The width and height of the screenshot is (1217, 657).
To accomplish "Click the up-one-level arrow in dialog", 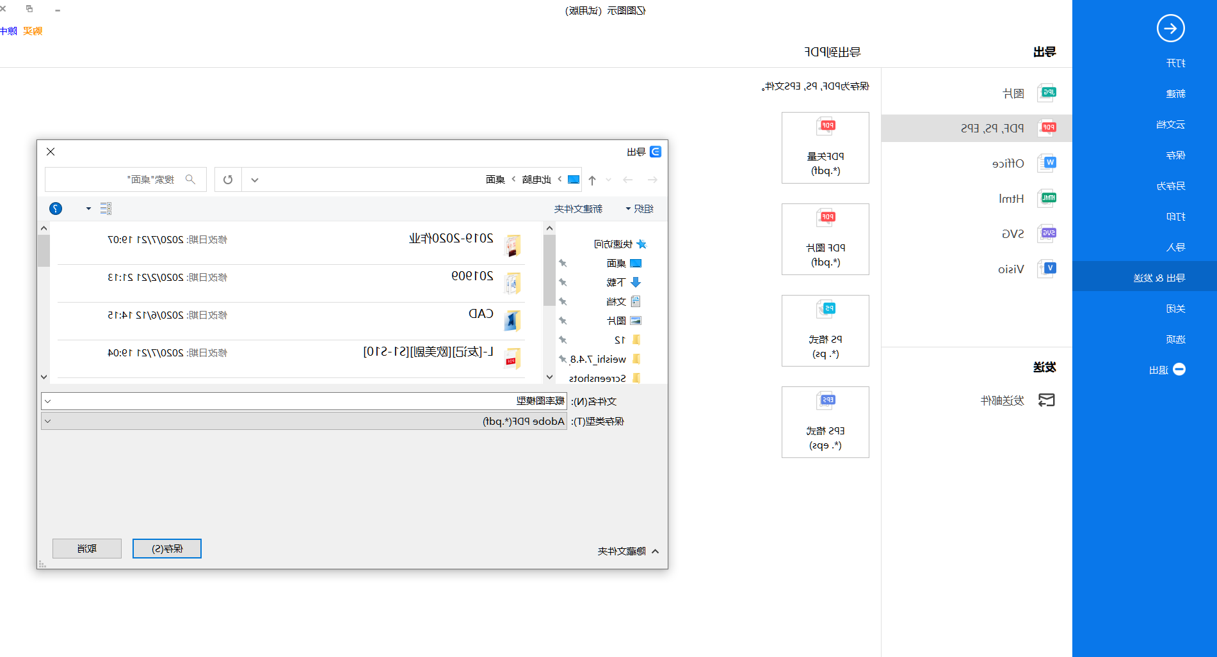I will (x=592, y=180).
